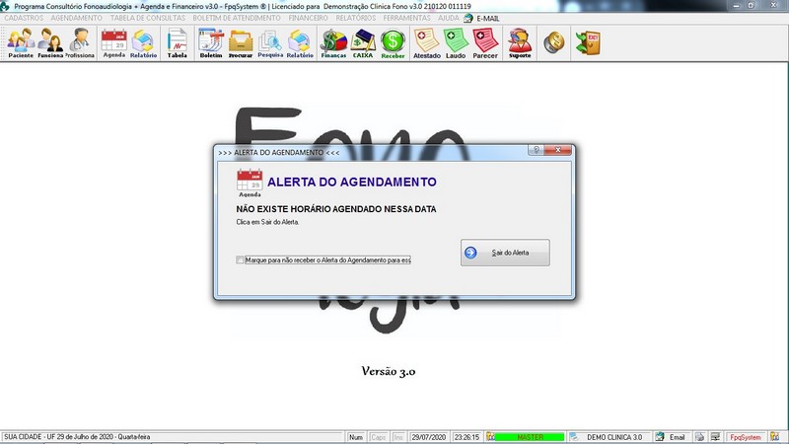Open the TABELA DE CONSULTAS menu
Viewport: 789px width, 444px height.
148,18
